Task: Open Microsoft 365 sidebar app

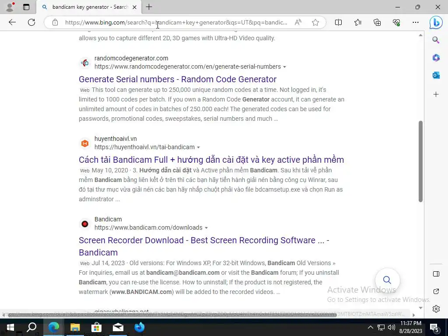Action: coord(436,58)
